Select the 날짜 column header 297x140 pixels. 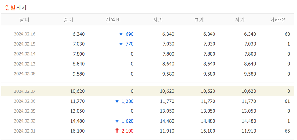[25, 20]
